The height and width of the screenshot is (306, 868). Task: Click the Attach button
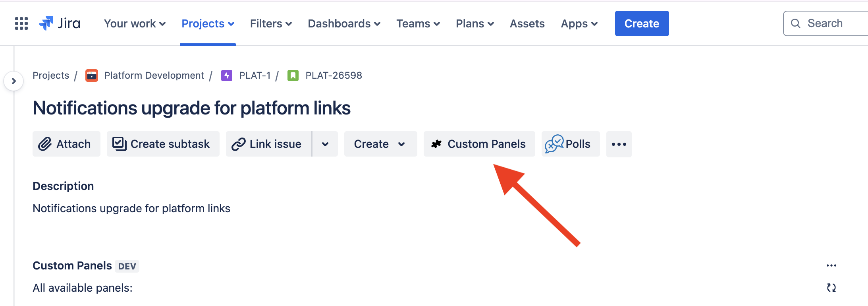click(66, 144)
